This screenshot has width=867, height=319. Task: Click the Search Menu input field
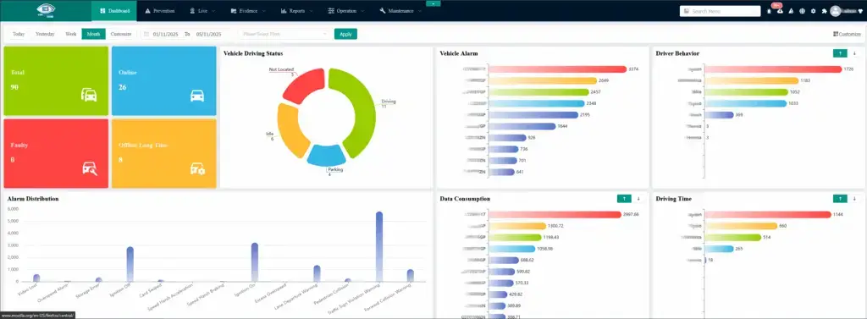click(x=720, y=11)
